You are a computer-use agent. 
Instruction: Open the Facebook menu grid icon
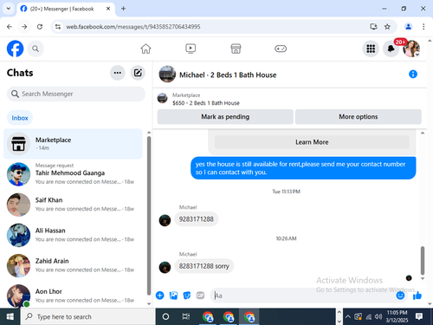point(371,49)
